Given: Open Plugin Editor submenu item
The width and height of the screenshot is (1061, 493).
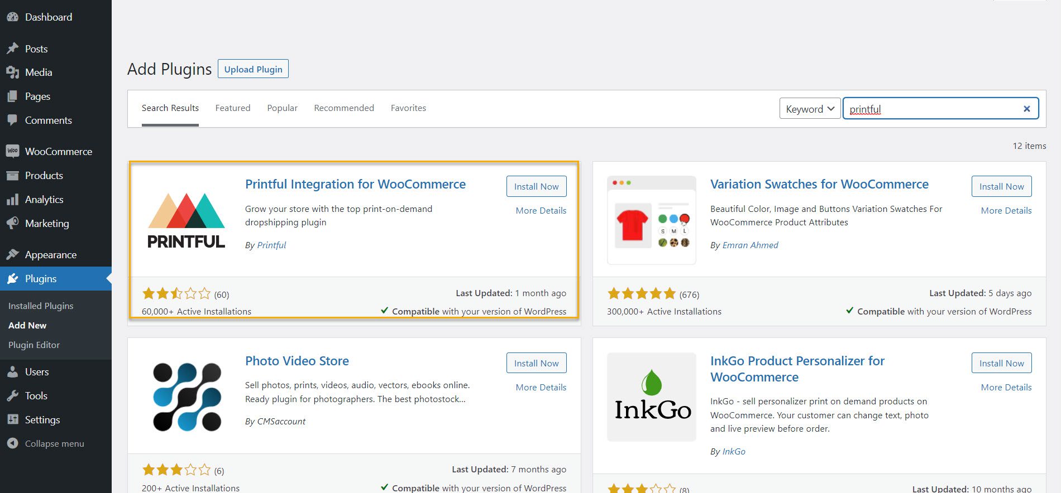Looking at the screenshot, I should (34, 345).
